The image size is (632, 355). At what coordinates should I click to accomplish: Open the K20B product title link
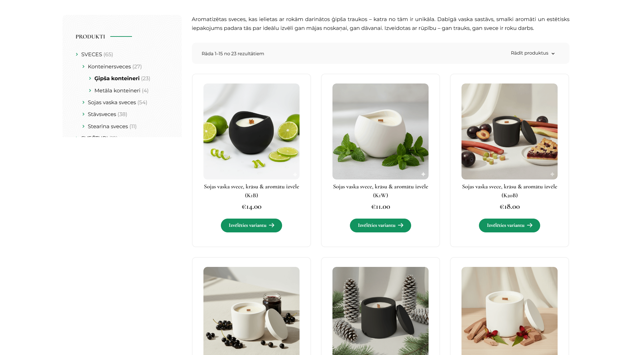510,191
